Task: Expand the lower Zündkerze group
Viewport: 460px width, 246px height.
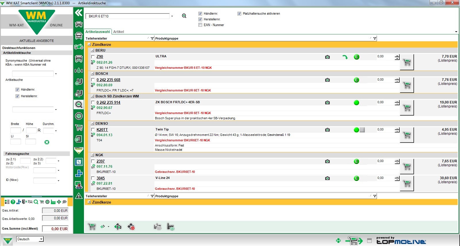Action: tap(89, 202)
